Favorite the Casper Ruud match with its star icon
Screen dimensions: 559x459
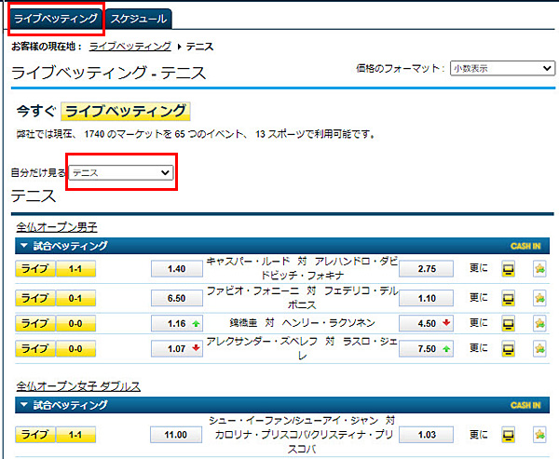pos(539,269)
